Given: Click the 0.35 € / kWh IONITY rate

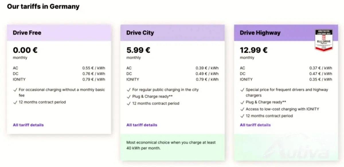Looking at the screenshot, I should (320, 79).
